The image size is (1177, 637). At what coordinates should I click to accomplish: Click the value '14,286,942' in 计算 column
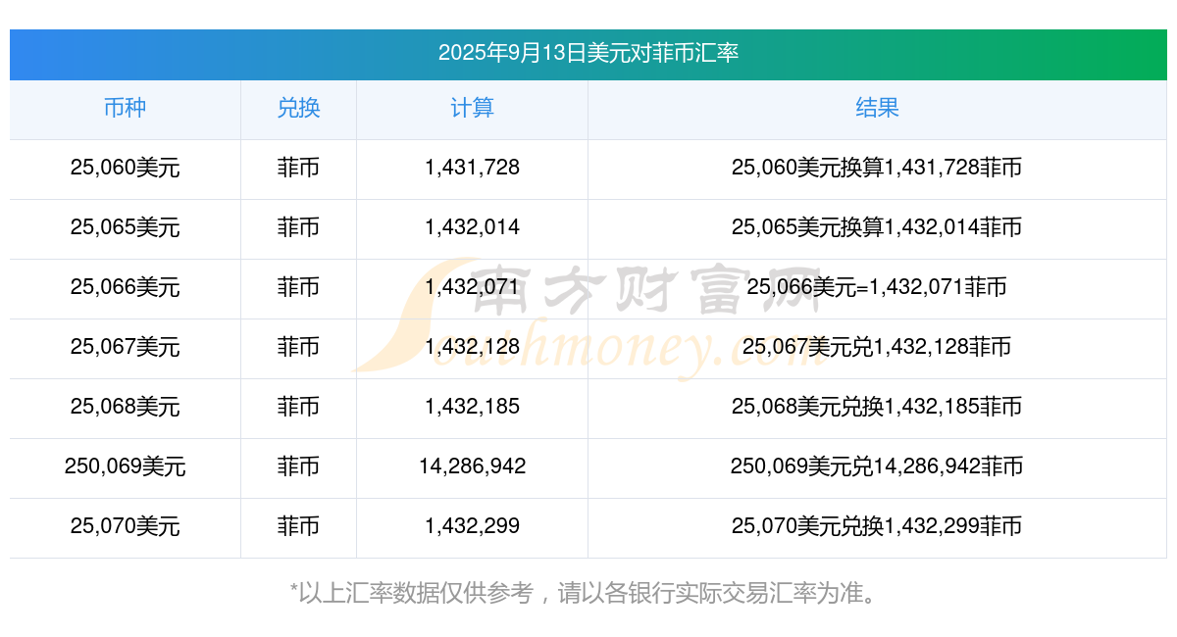tap(472, 466)
